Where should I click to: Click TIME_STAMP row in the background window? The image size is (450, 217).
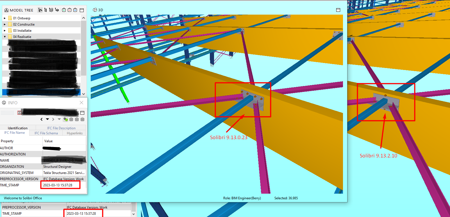[x=66, y=214]
